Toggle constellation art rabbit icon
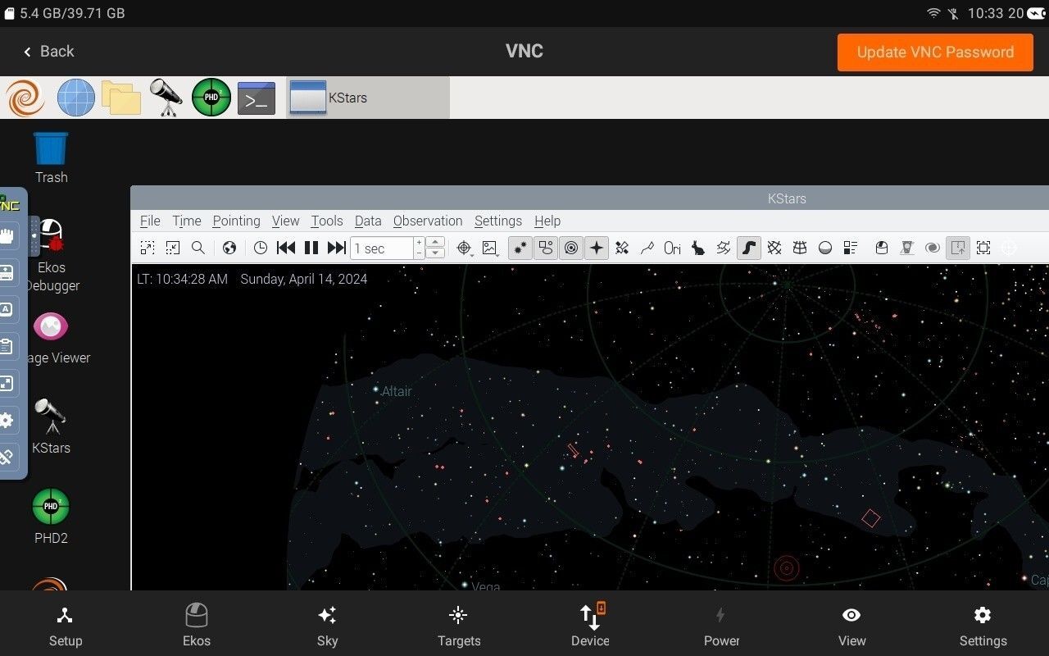The height and width of the screenshot is (656, 1049). click(698, 248)
